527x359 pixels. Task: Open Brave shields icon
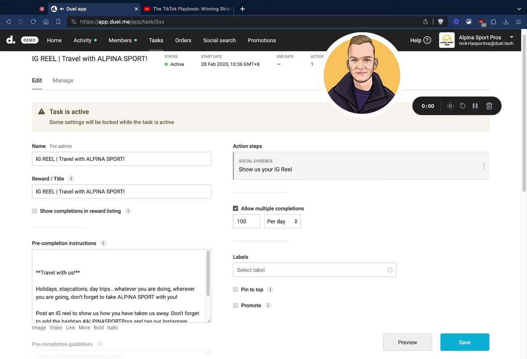pyautogui.click(x=441, y=22)
